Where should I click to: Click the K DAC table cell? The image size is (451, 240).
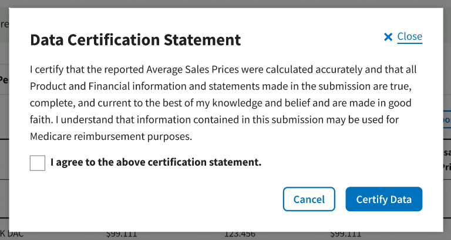[12, 235]
